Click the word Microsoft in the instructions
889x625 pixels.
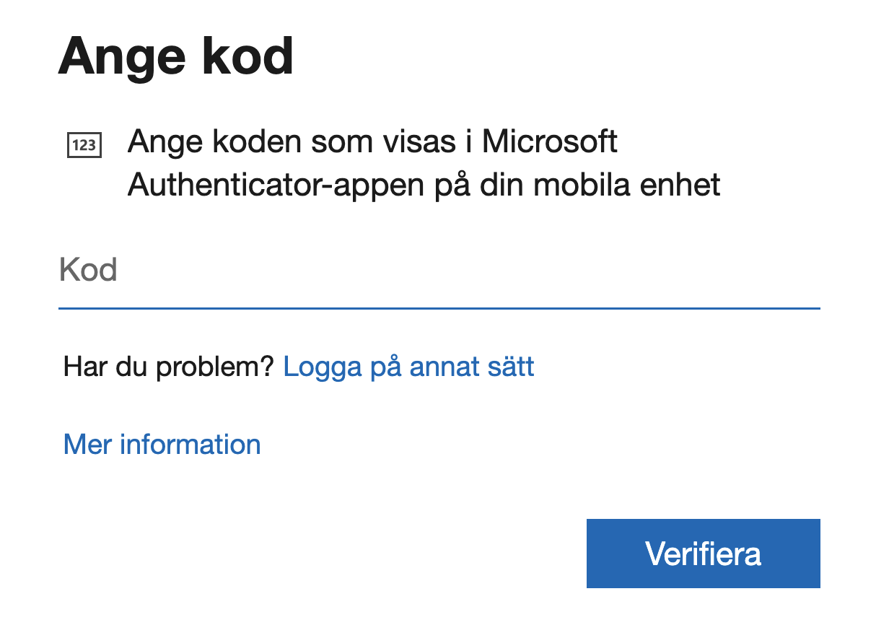coord(550,141)
